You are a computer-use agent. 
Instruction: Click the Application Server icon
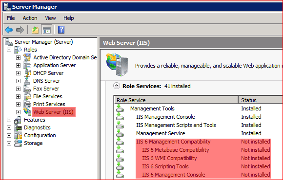[x=27, y=65]
